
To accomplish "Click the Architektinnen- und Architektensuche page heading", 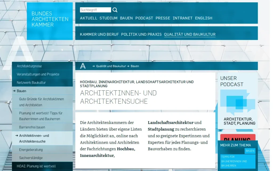I will [118, 97].
